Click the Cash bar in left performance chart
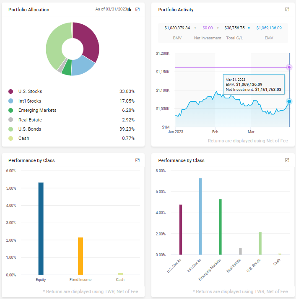 point(120,274)
